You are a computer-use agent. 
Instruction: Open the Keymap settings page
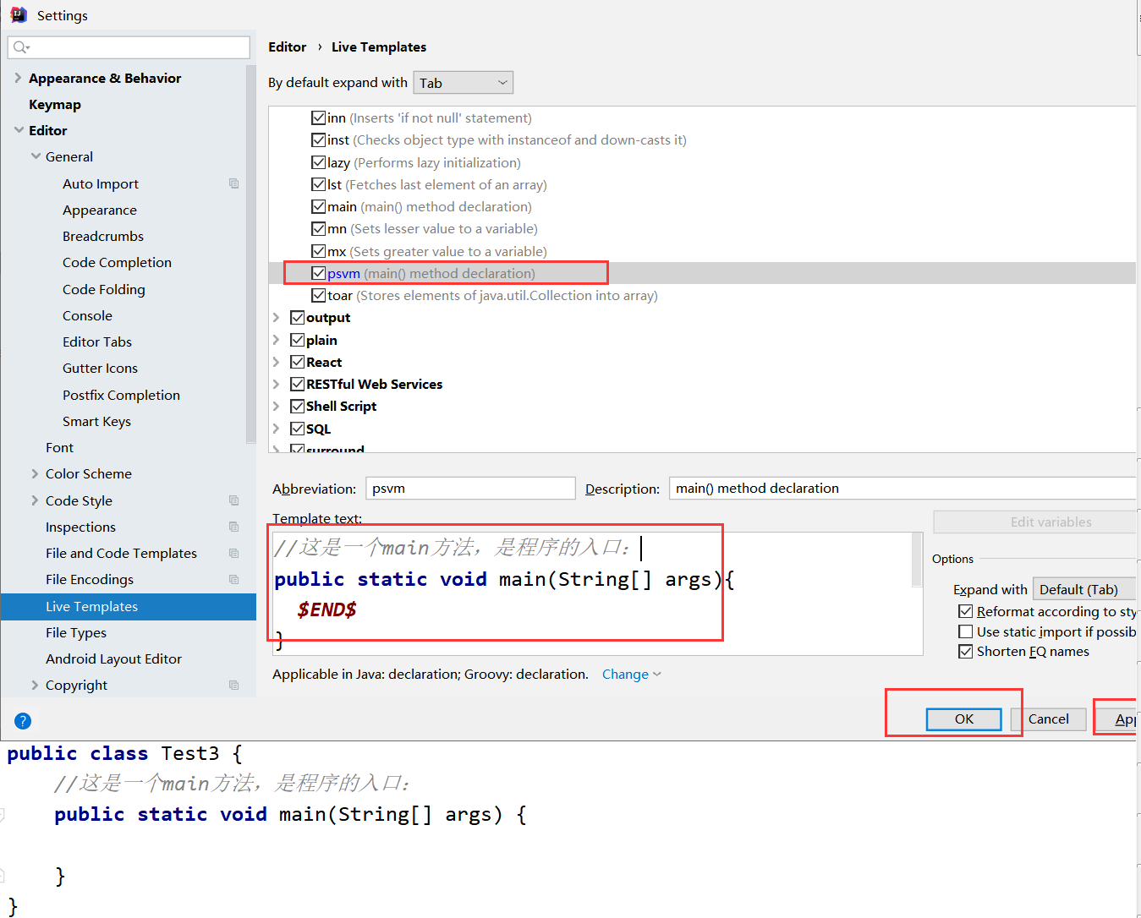click(55, 104)
